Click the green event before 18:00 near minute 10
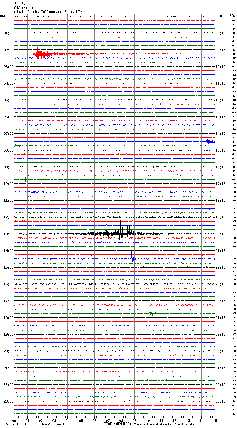This screenshot has height=428, width=237. pos(152,313)
